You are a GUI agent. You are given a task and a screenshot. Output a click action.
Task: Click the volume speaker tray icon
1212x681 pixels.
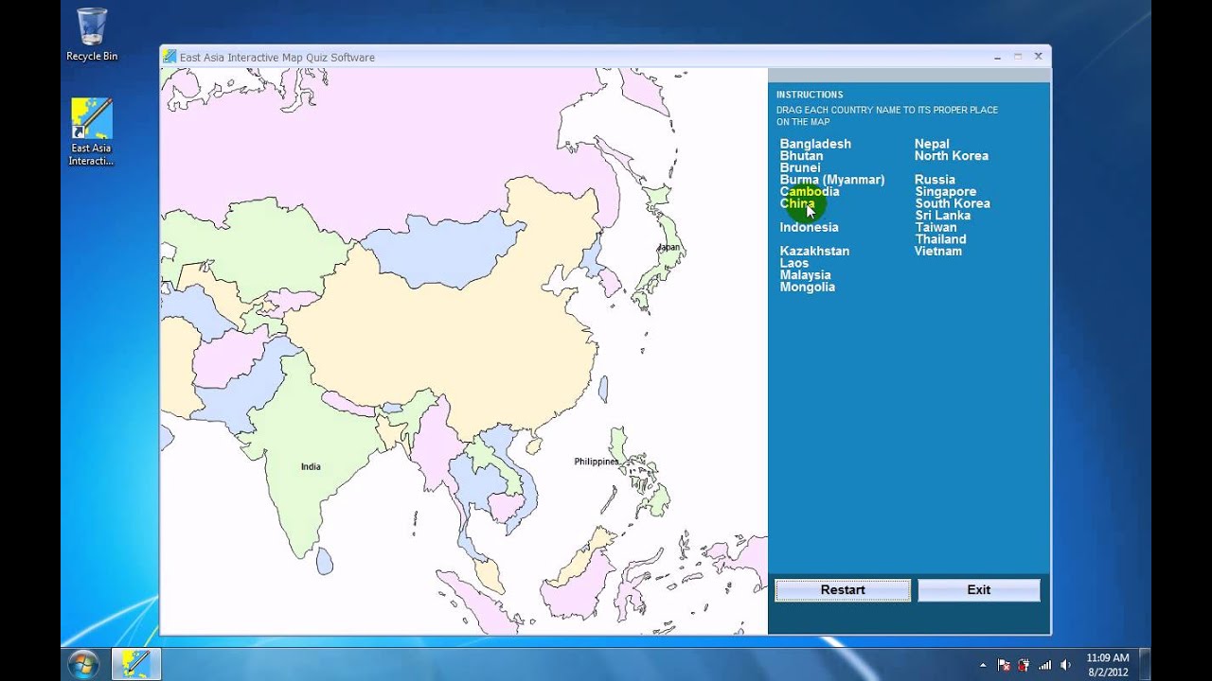(1066, 665)
